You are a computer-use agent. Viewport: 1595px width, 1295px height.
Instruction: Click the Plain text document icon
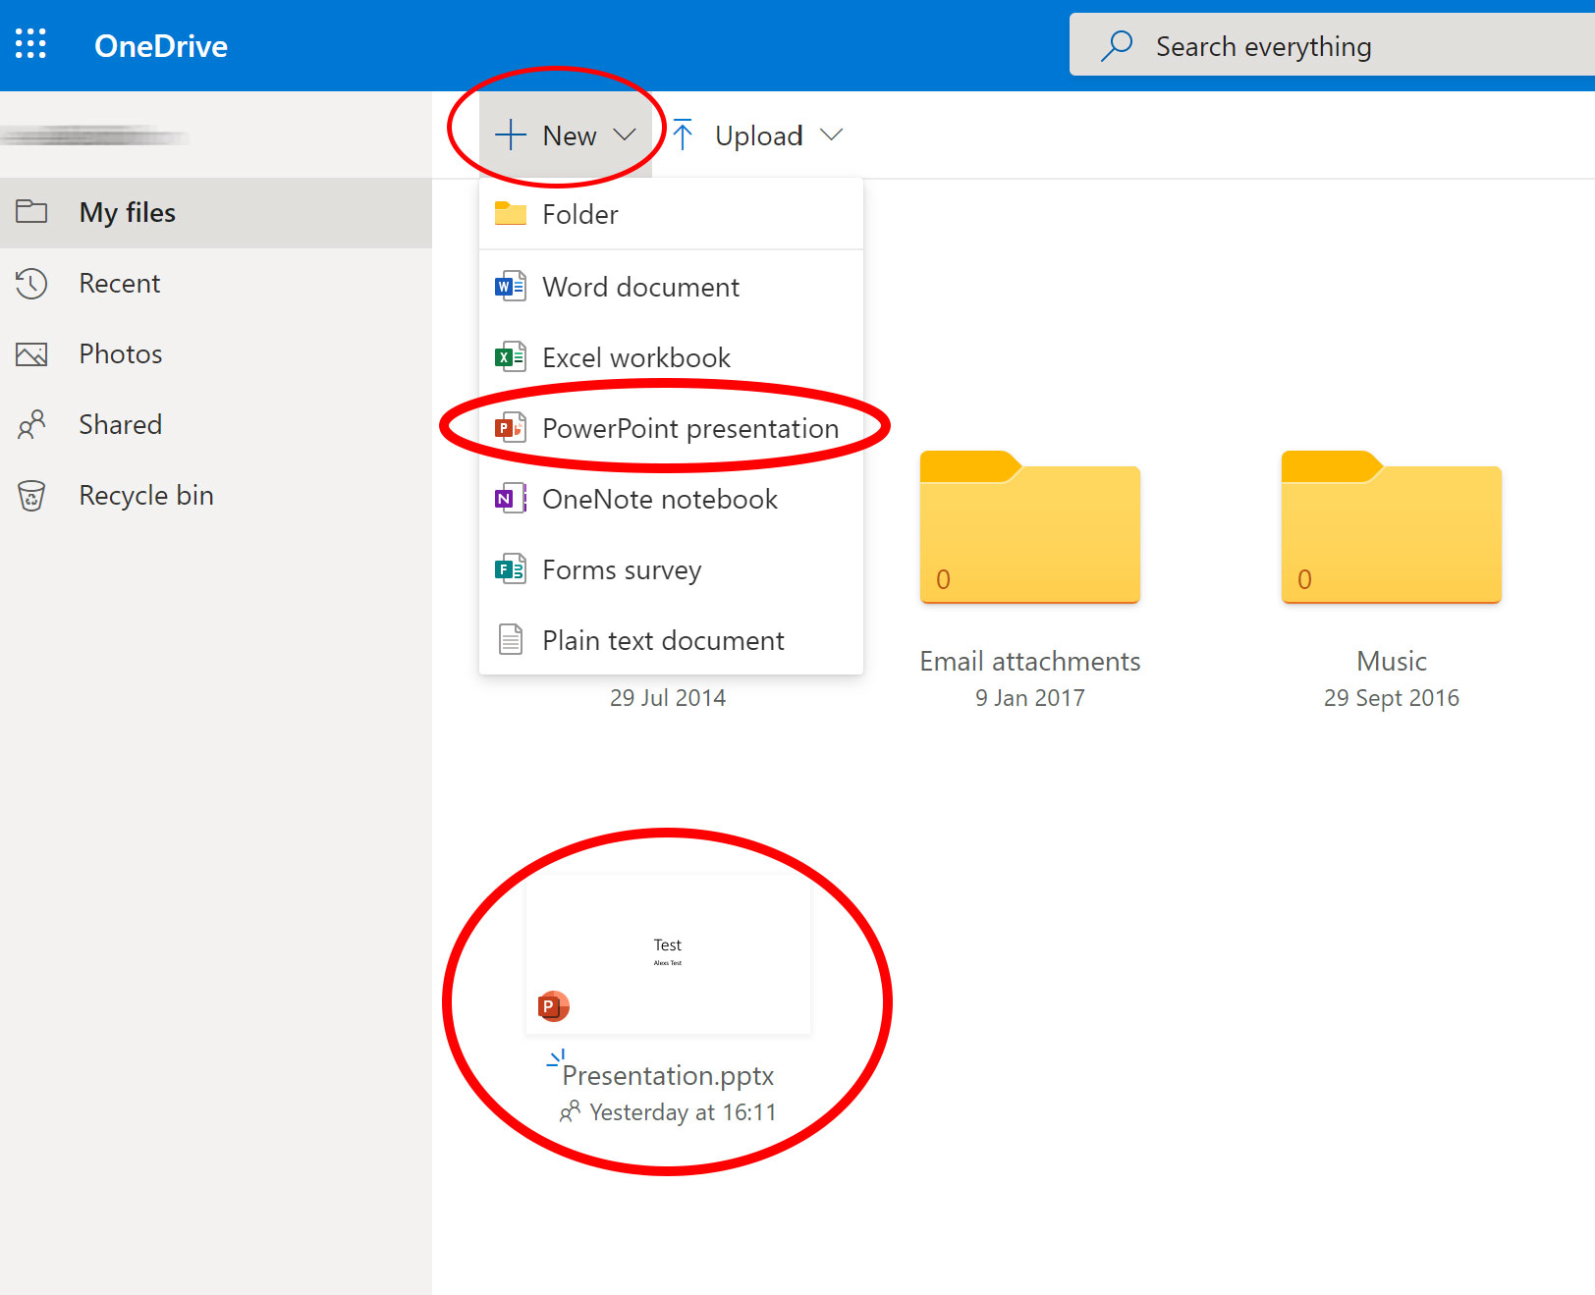point(511,640)
